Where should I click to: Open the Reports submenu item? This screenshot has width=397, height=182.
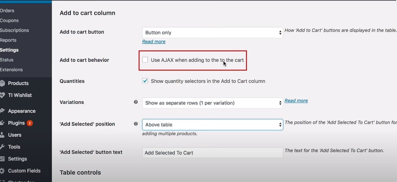click(8, 40)
